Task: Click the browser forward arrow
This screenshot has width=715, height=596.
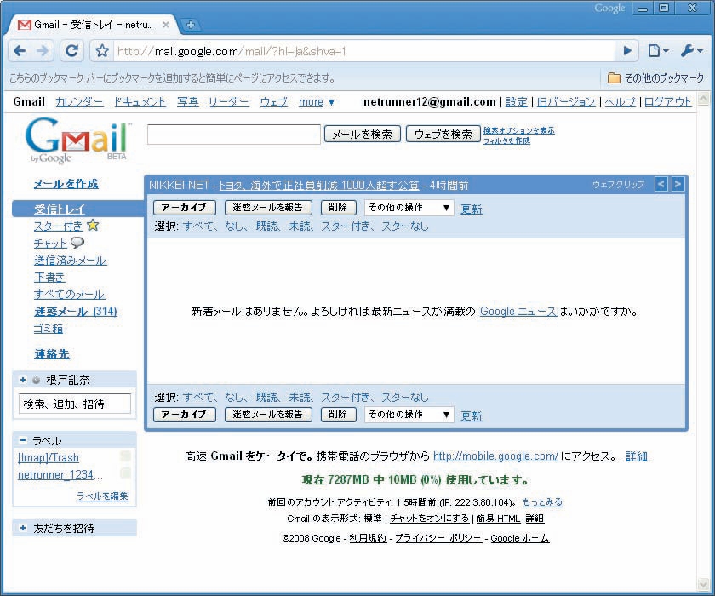Action: 43,50
